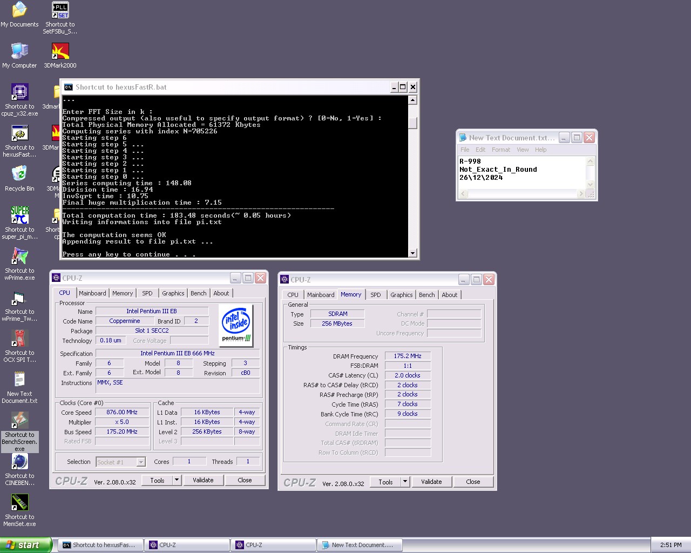Select the SPD tab in left CPU-Z
691x553 pixels.
[147, 293]
